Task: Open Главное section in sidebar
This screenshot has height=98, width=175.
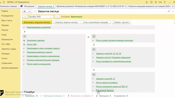Action: [x=5, y=11]
